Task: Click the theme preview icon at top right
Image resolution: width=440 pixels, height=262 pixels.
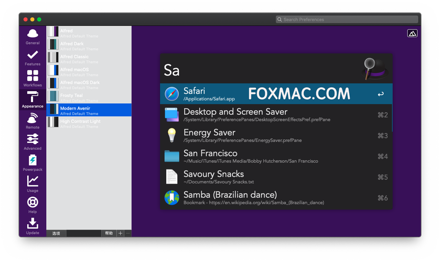Action: pos(412,34)
